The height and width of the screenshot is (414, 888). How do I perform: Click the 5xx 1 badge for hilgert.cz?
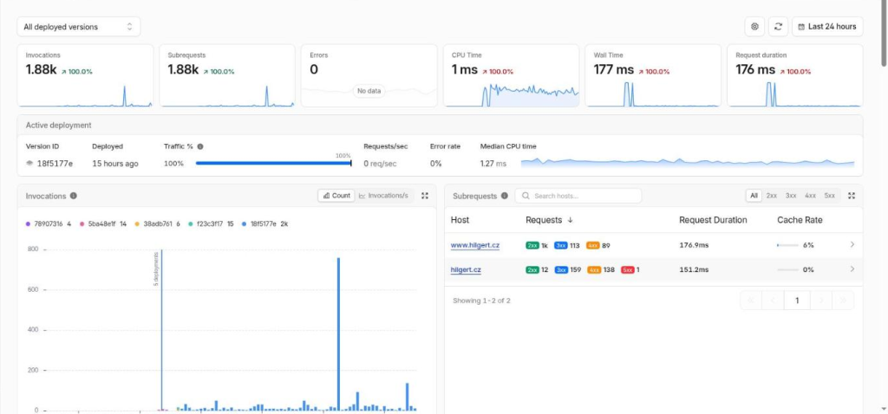(630, 269)
